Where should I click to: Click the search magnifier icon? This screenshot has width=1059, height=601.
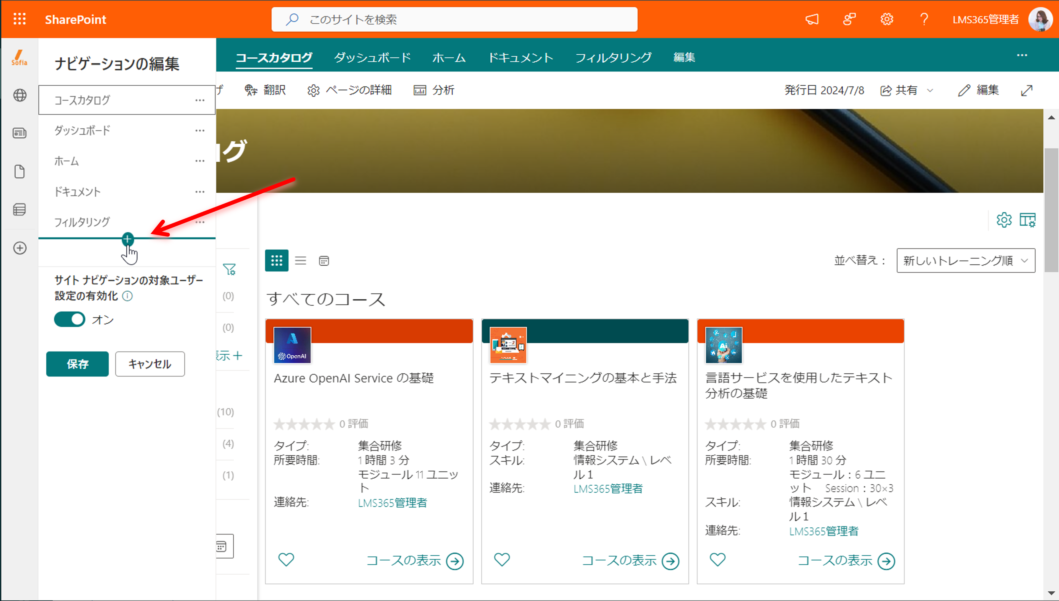(292, 19)
